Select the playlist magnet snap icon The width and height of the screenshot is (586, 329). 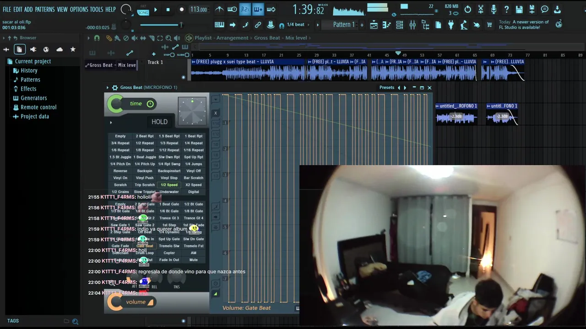(x=97, y=38)
